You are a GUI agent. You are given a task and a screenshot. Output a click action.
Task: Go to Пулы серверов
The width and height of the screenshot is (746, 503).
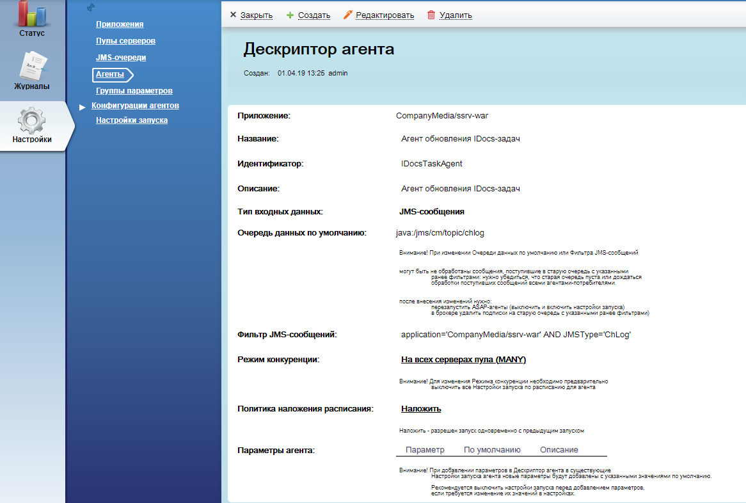tap(125, 41)
